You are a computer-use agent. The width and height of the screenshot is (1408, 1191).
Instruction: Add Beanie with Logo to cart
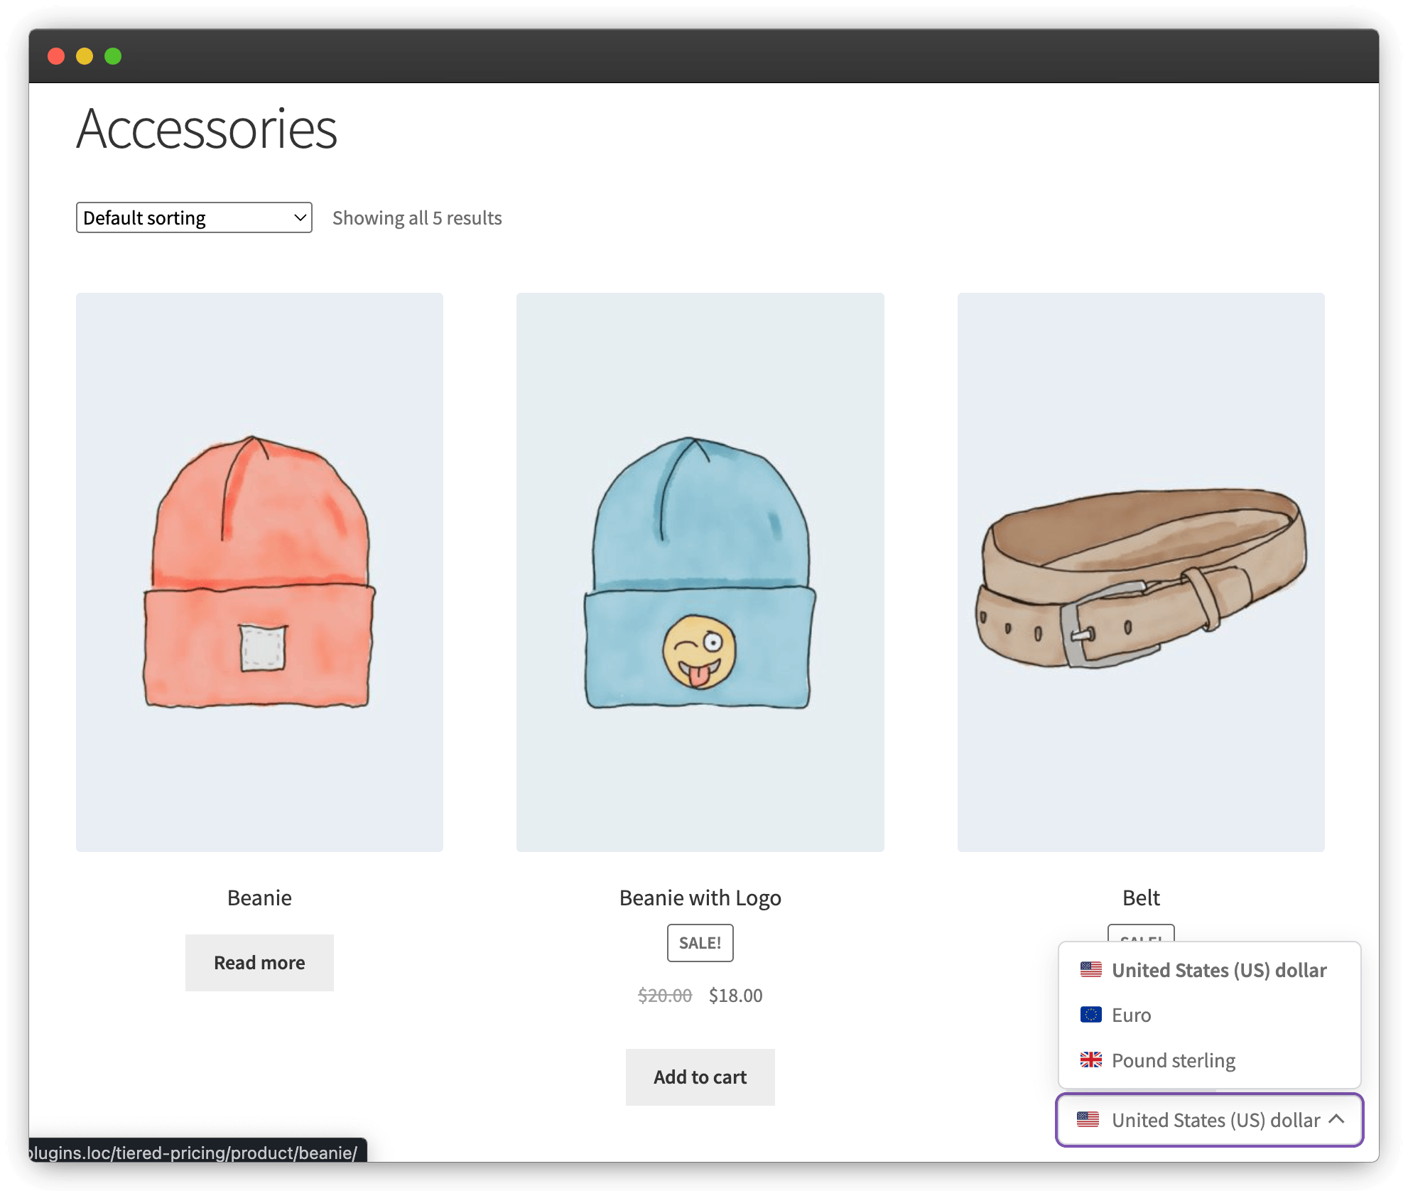700,1077
